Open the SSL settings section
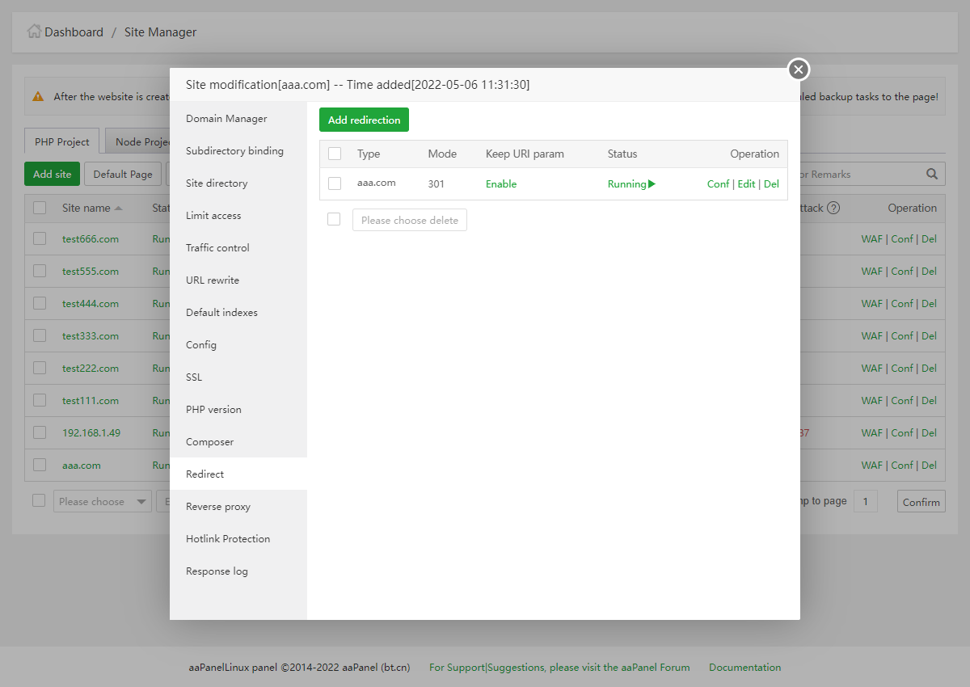The image size is (970, 687). 194,377
